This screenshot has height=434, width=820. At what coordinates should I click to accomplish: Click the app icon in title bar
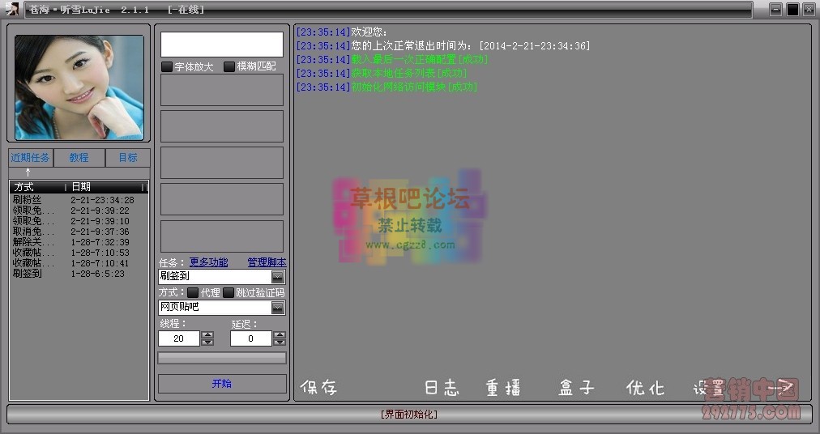click(11, 9)
